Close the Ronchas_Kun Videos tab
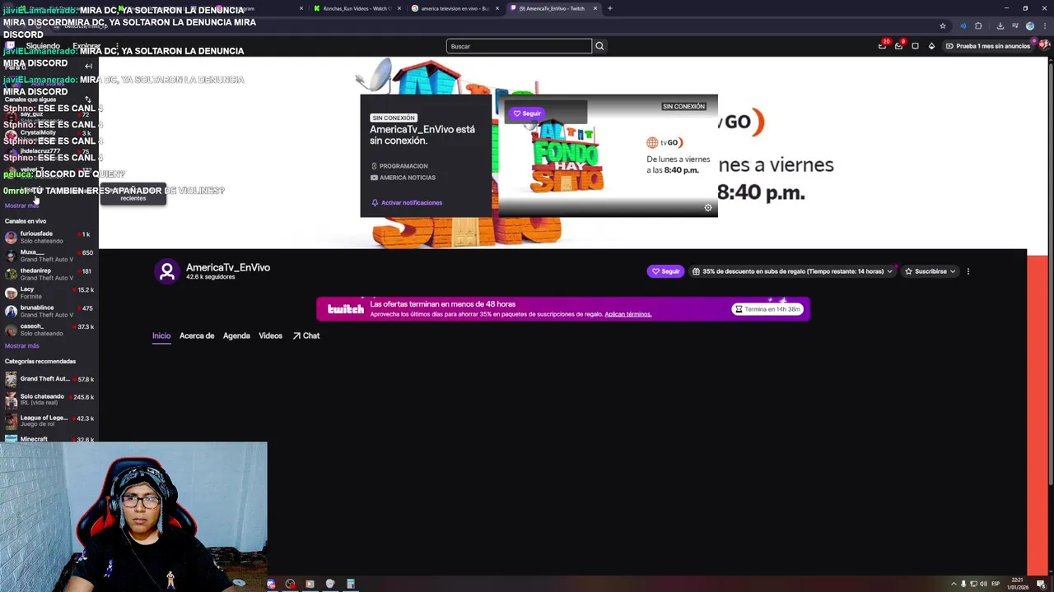Viewport: 1054px width, 592px height. (399, 8)
